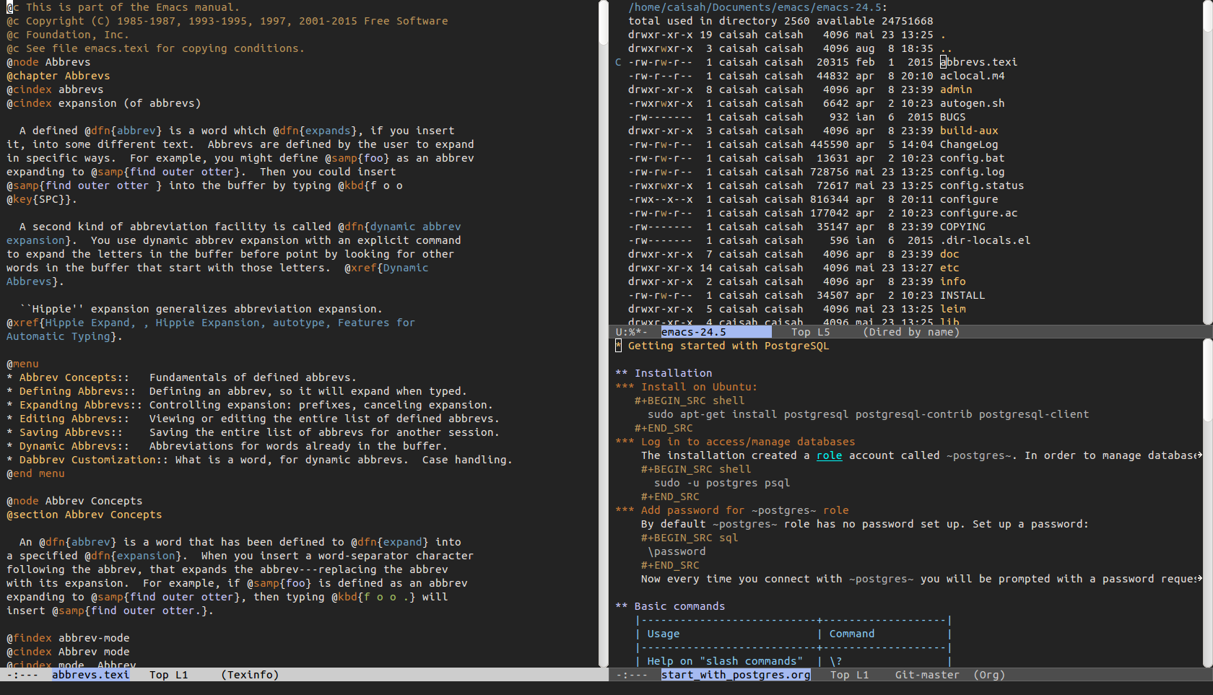The image size is (1213, 695).
Task: Open the admin directory in Dired
Action: tap(956, 89)
